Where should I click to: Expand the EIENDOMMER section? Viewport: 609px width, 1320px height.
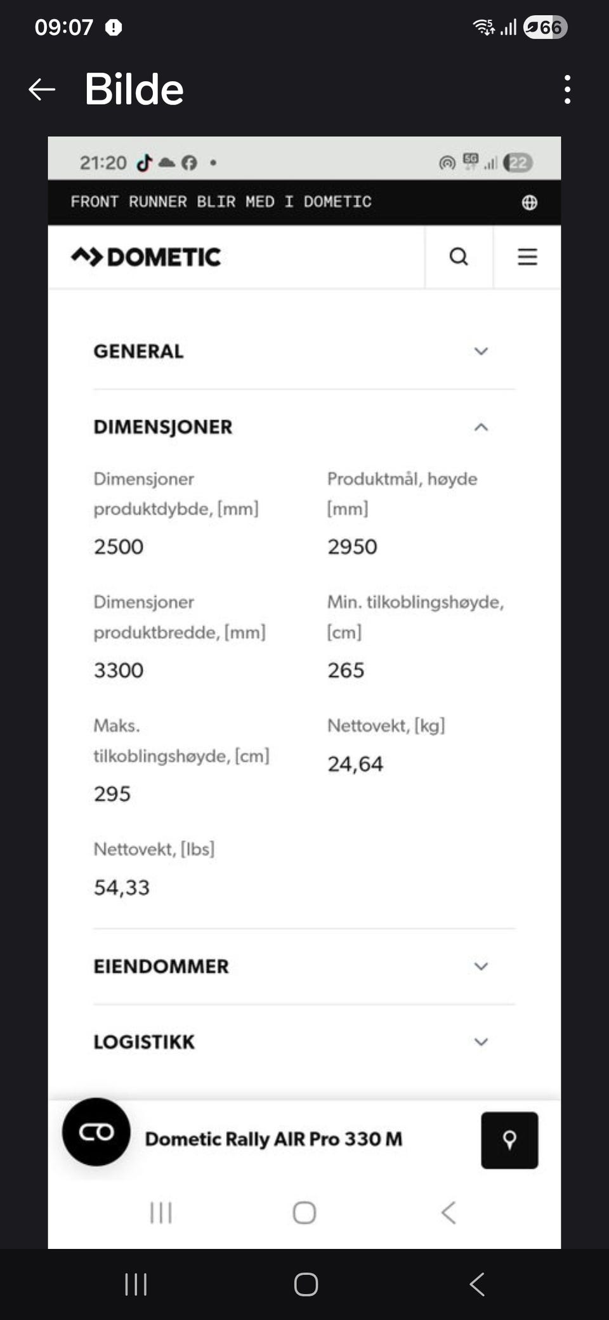pyautogui.click(x=304, y=967)
